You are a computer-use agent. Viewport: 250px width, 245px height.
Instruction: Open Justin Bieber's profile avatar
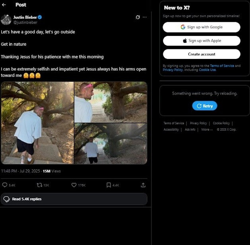click(6, 20)
